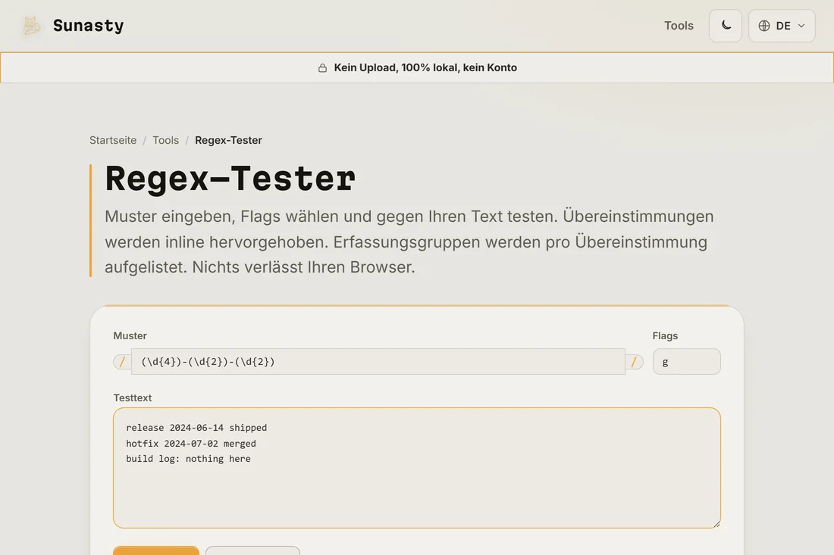Click the Testtext label
This screenshot has width=834, height=555.
(133, 398)
